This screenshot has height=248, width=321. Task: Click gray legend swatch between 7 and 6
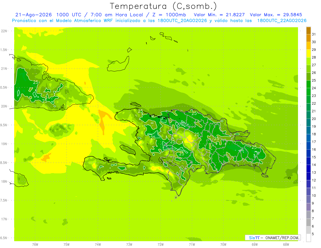click(308, 222)
